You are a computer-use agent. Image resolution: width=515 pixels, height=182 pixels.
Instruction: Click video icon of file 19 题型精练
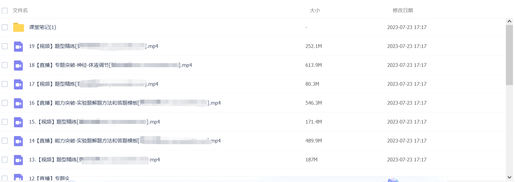(18, 46)
